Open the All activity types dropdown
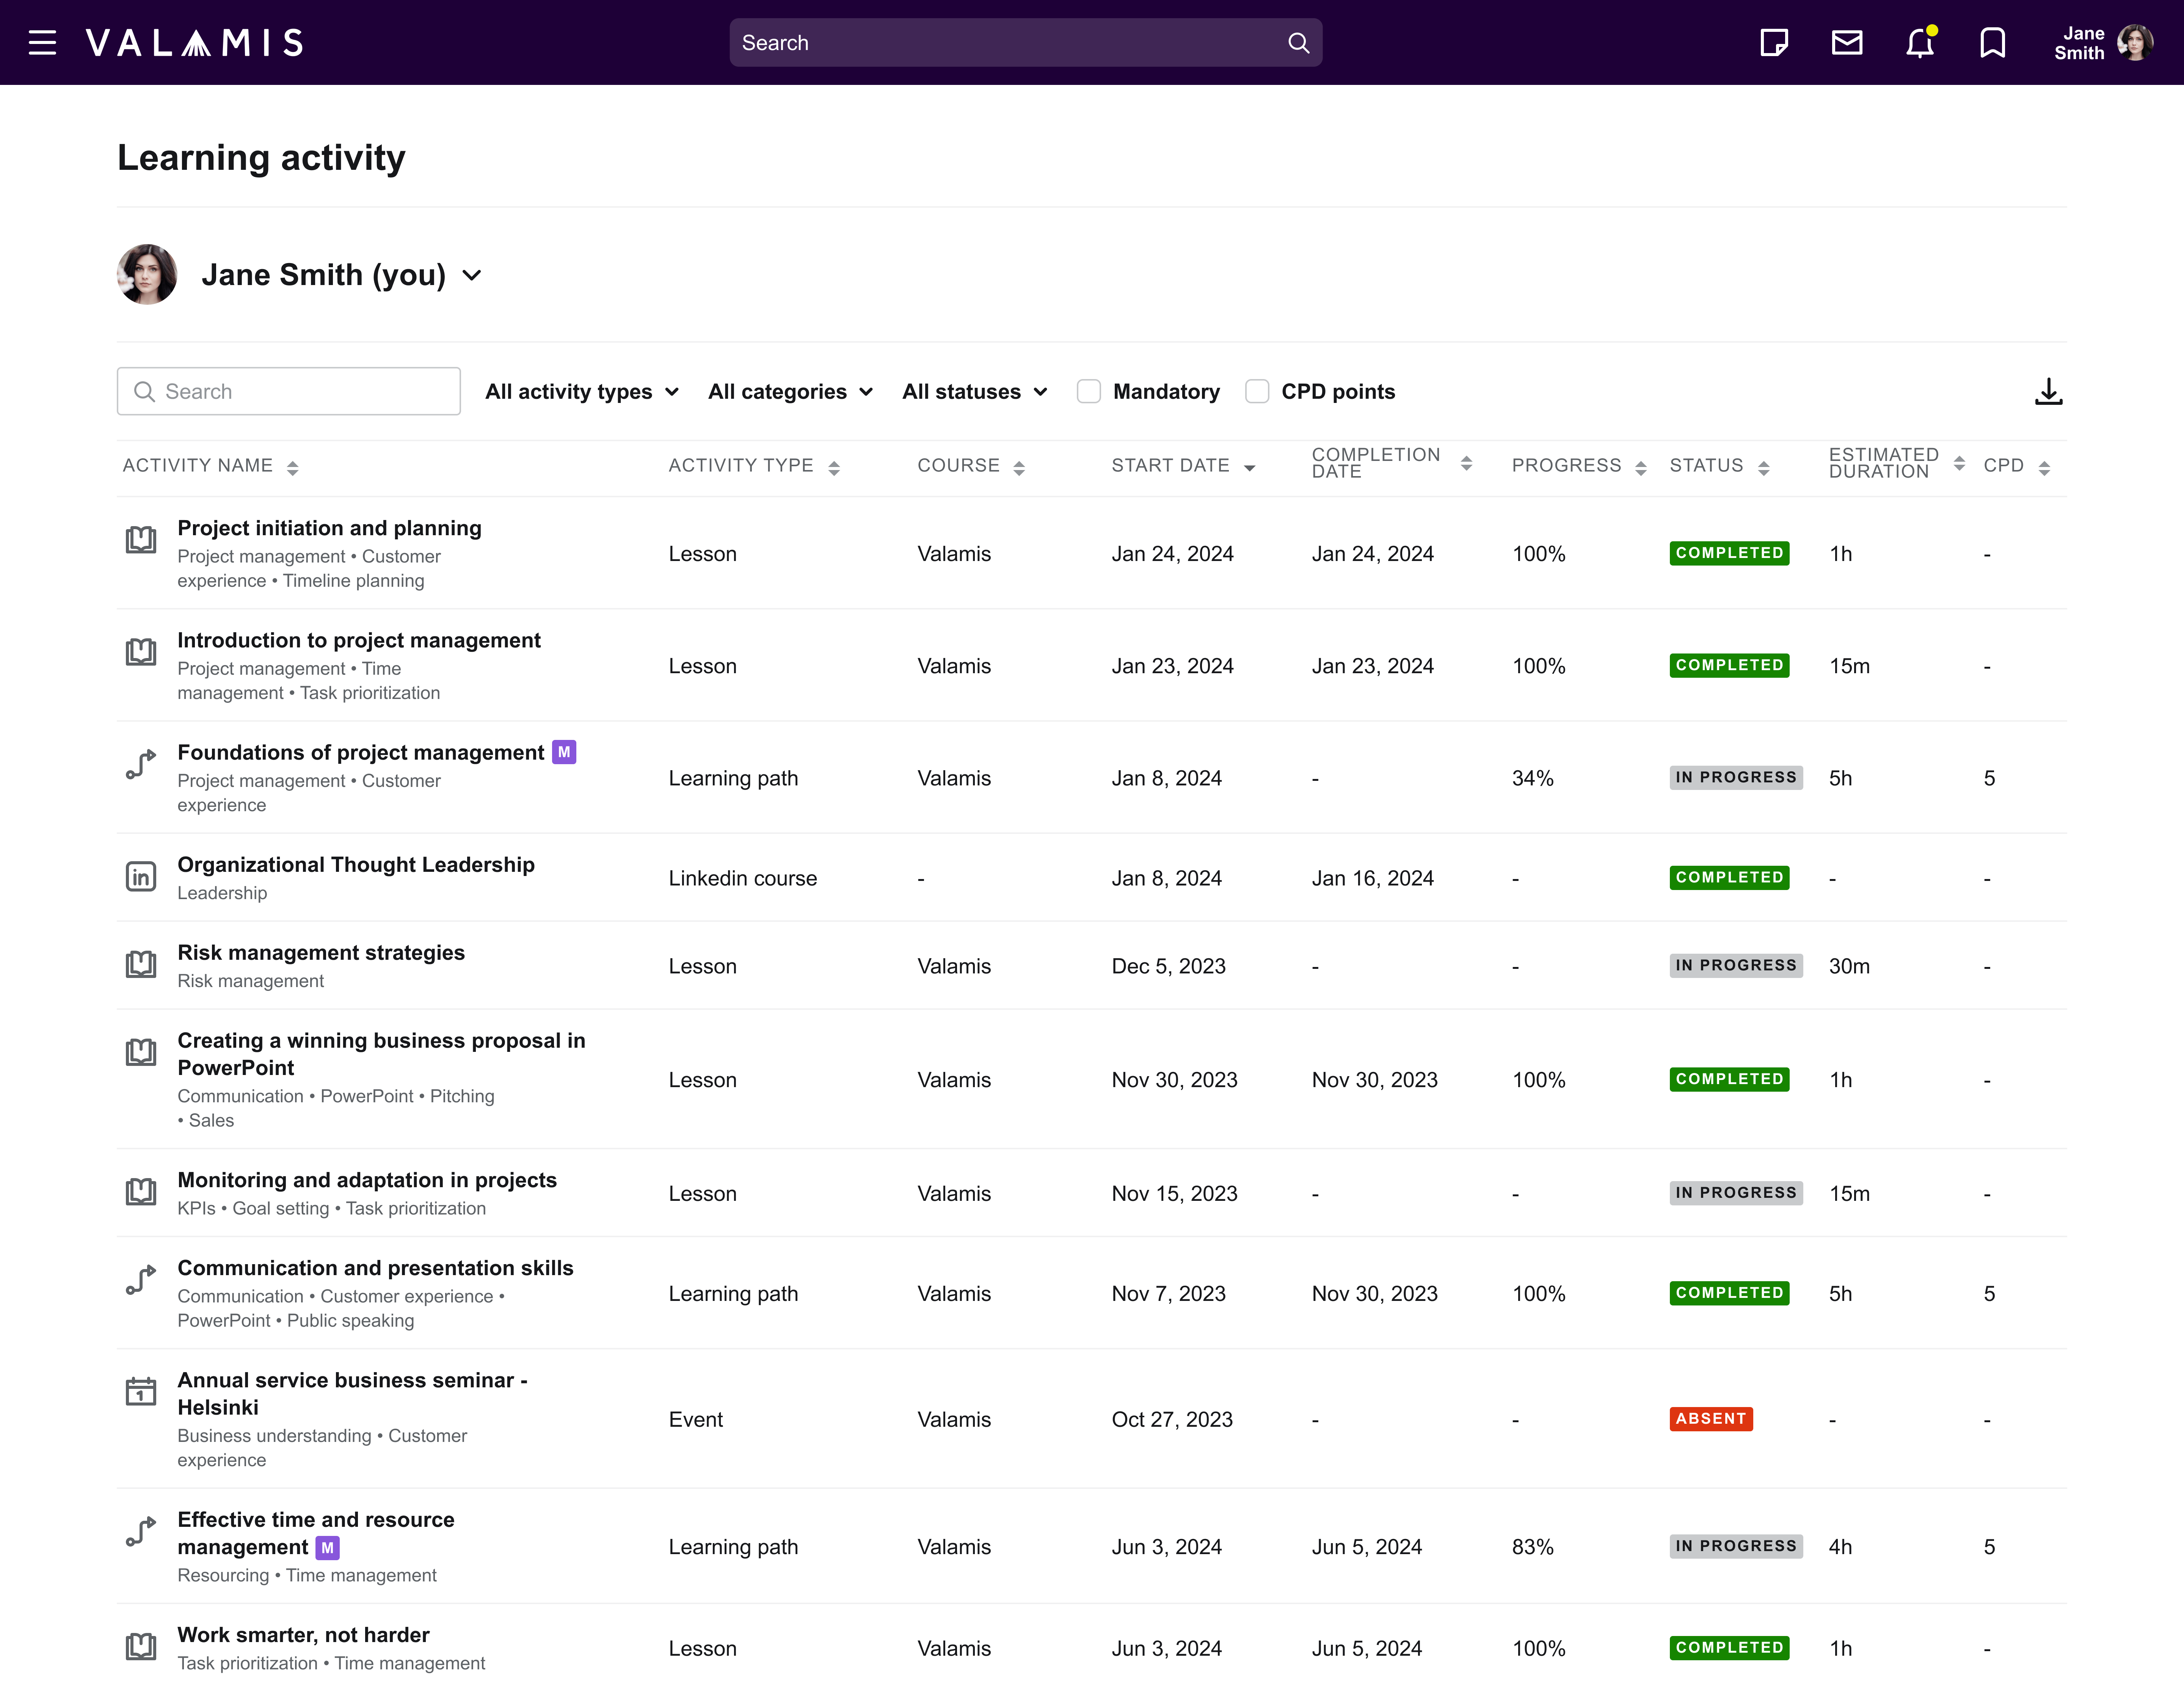 pos(582,392)
